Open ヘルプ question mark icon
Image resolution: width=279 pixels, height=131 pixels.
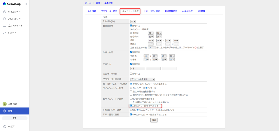(x=5, y=126)
